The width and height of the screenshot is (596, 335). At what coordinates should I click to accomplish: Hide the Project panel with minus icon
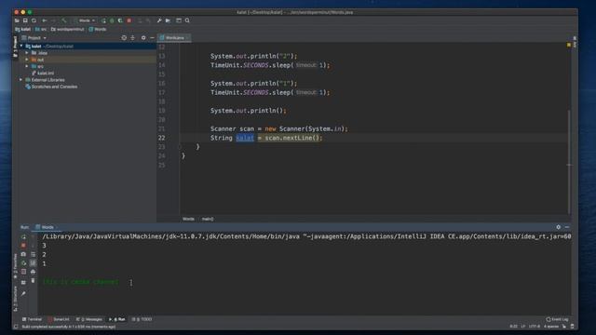pyautogui.click(x=152, y=38)
